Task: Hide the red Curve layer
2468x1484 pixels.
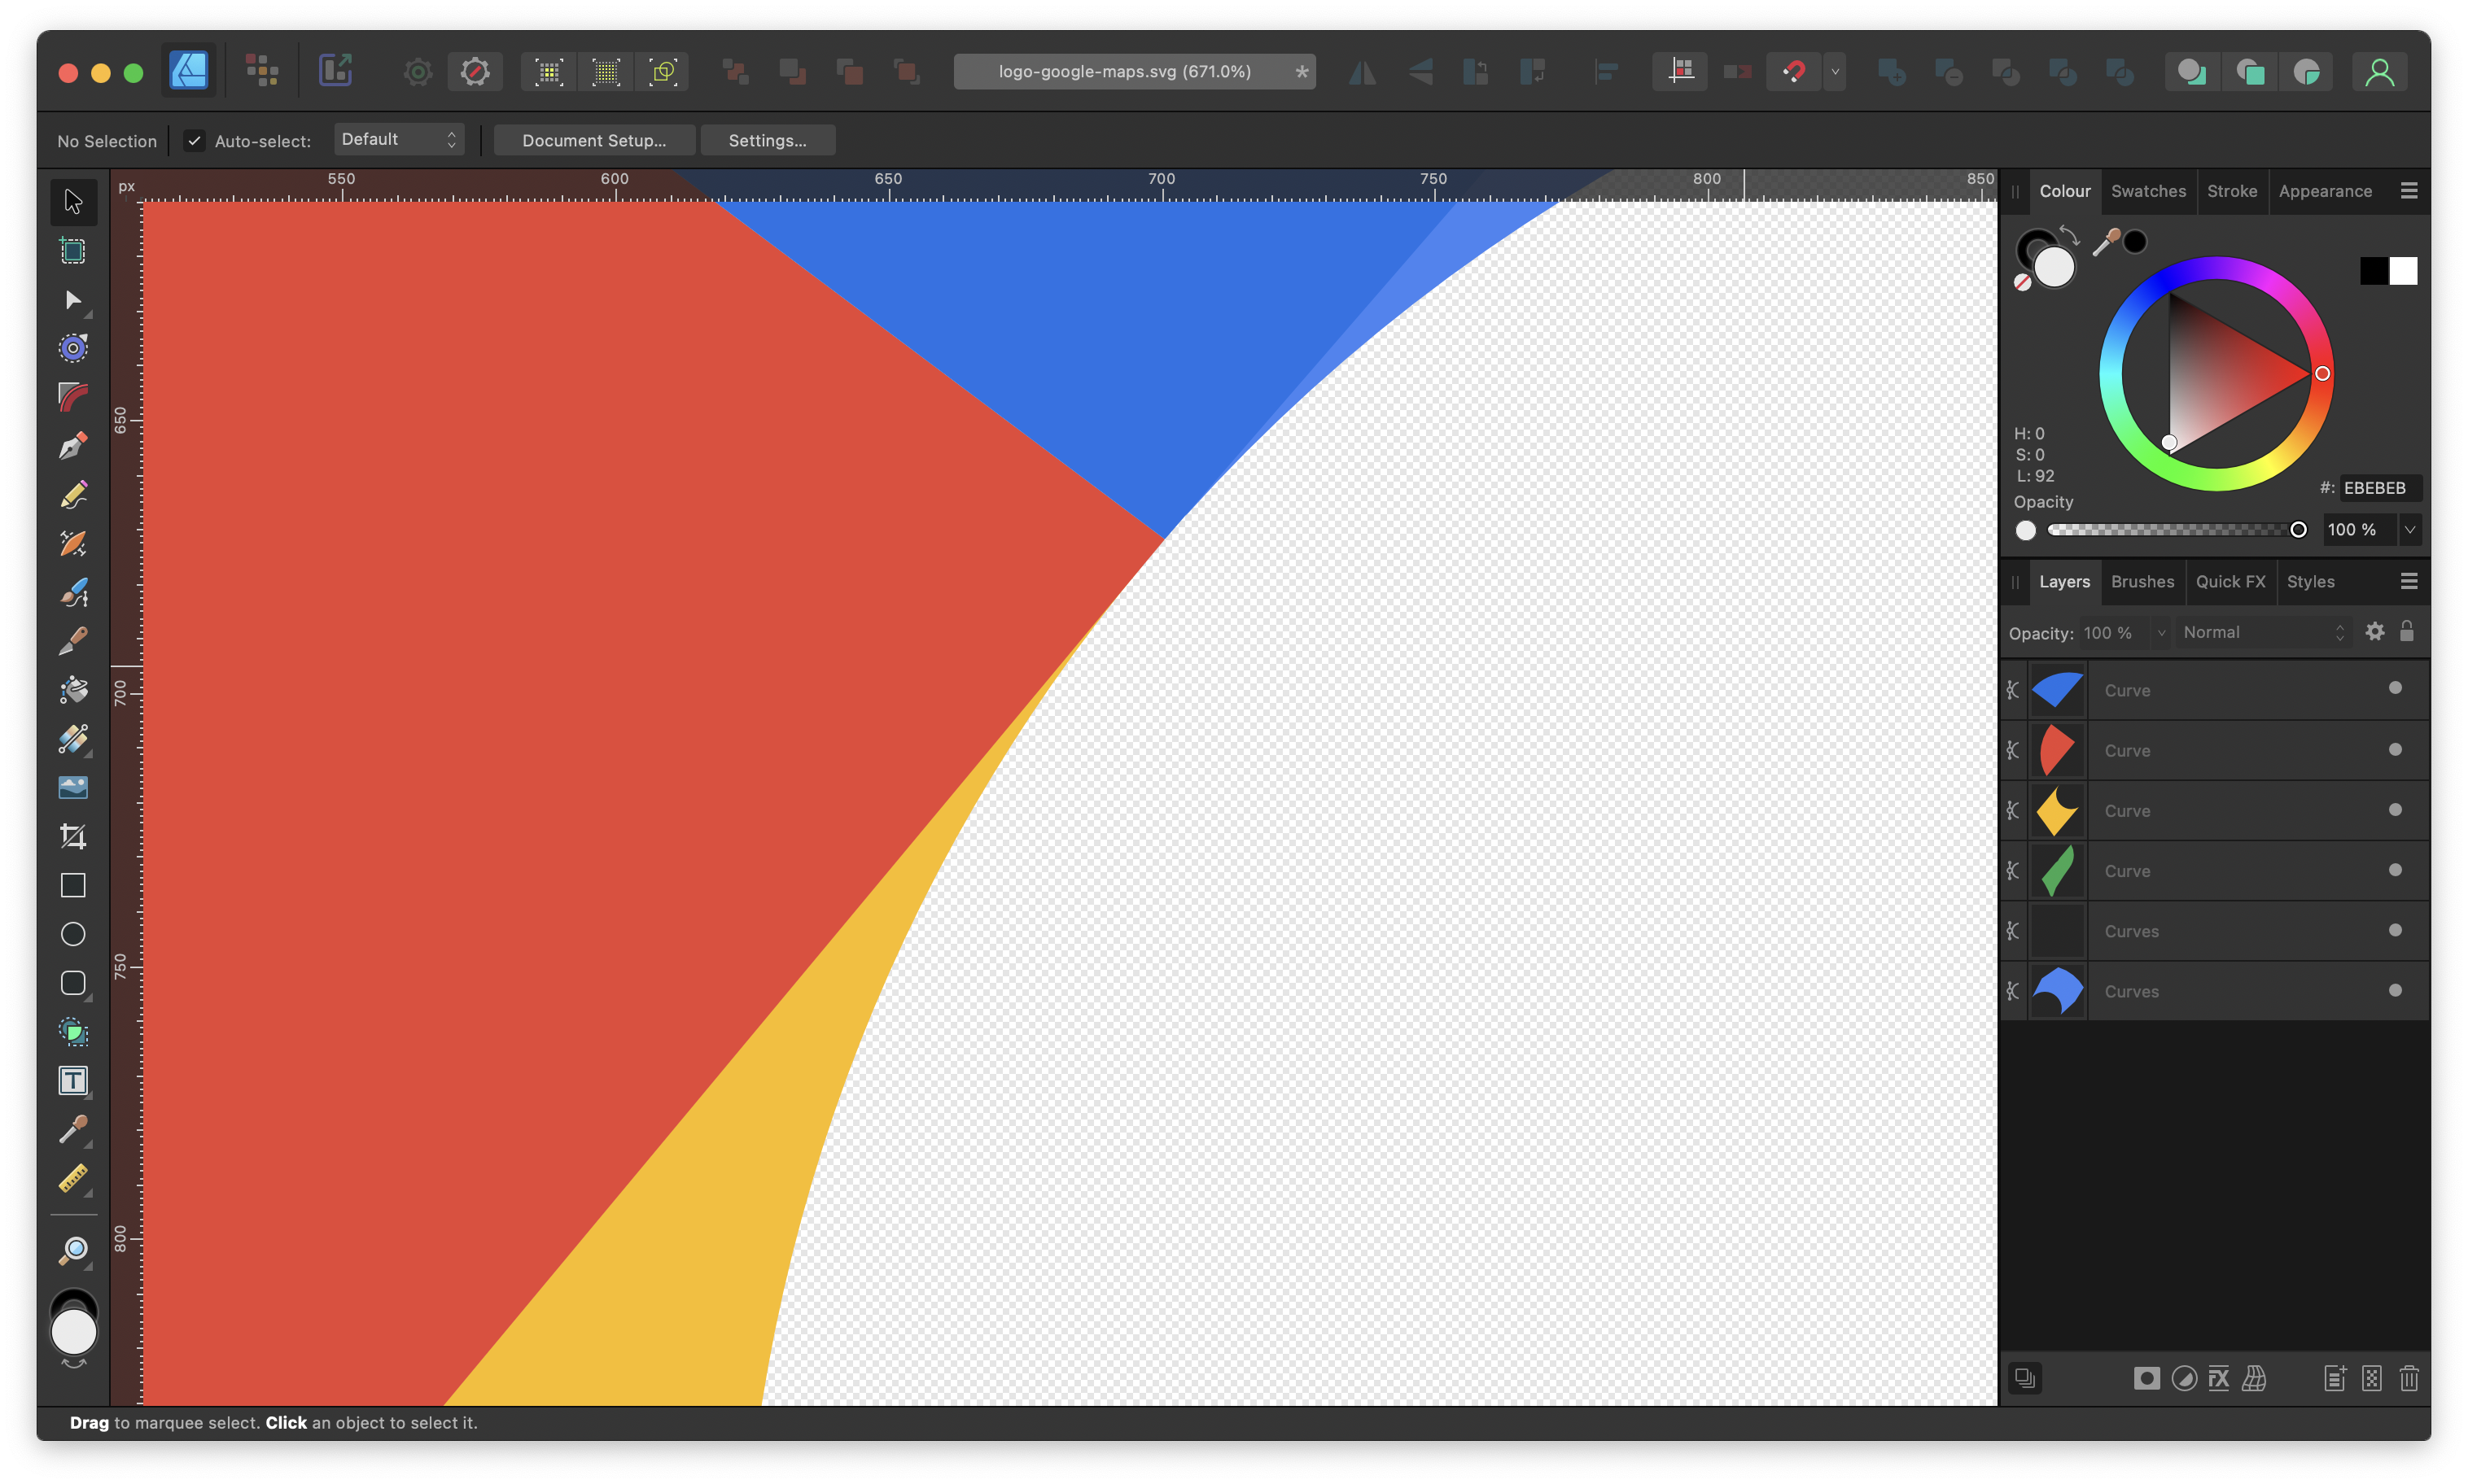Action: pos(2395,749)
